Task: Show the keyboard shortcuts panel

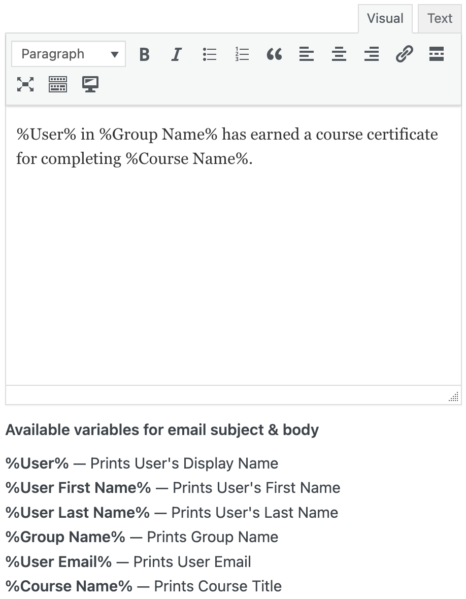Action: coord(57,84)
